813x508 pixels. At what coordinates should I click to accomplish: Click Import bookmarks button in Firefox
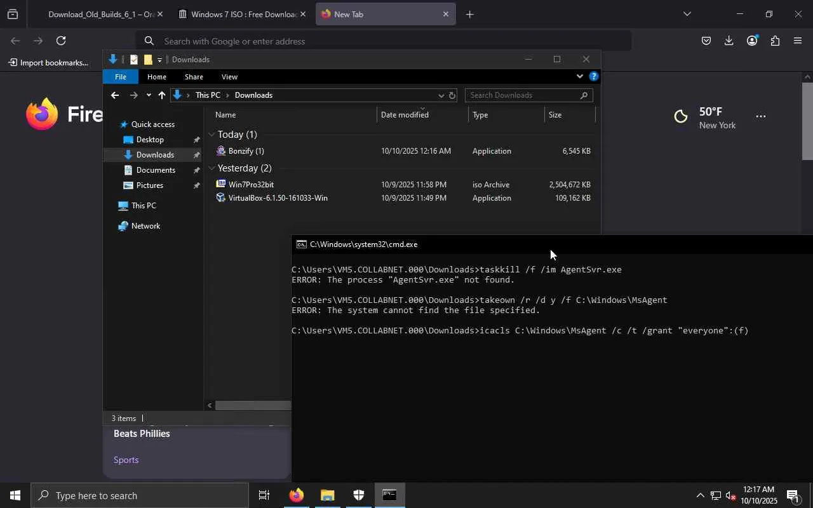(48, 63)
